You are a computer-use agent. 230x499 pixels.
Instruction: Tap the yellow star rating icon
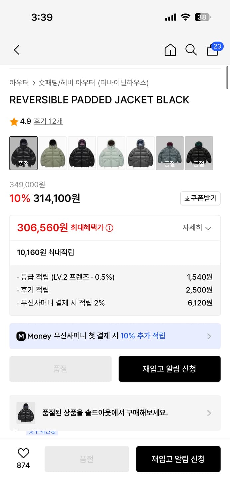pos(13,122)
